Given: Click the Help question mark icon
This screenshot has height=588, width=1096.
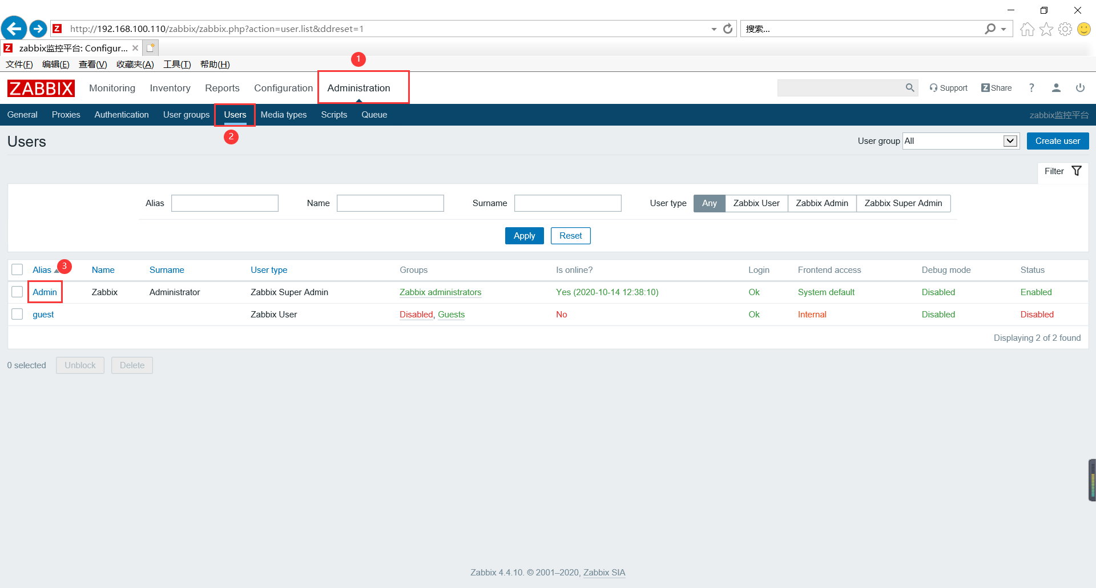Looking at the screenshot, I should pos(1031,88).
